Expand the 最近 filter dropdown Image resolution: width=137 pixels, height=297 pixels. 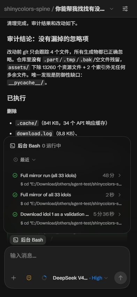tap(25, 160)
